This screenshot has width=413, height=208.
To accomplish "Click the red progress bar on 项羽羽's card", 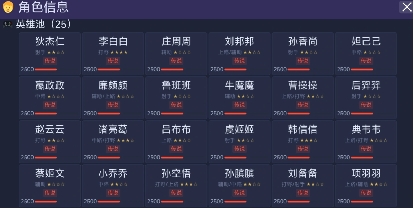I will point(362,201).
